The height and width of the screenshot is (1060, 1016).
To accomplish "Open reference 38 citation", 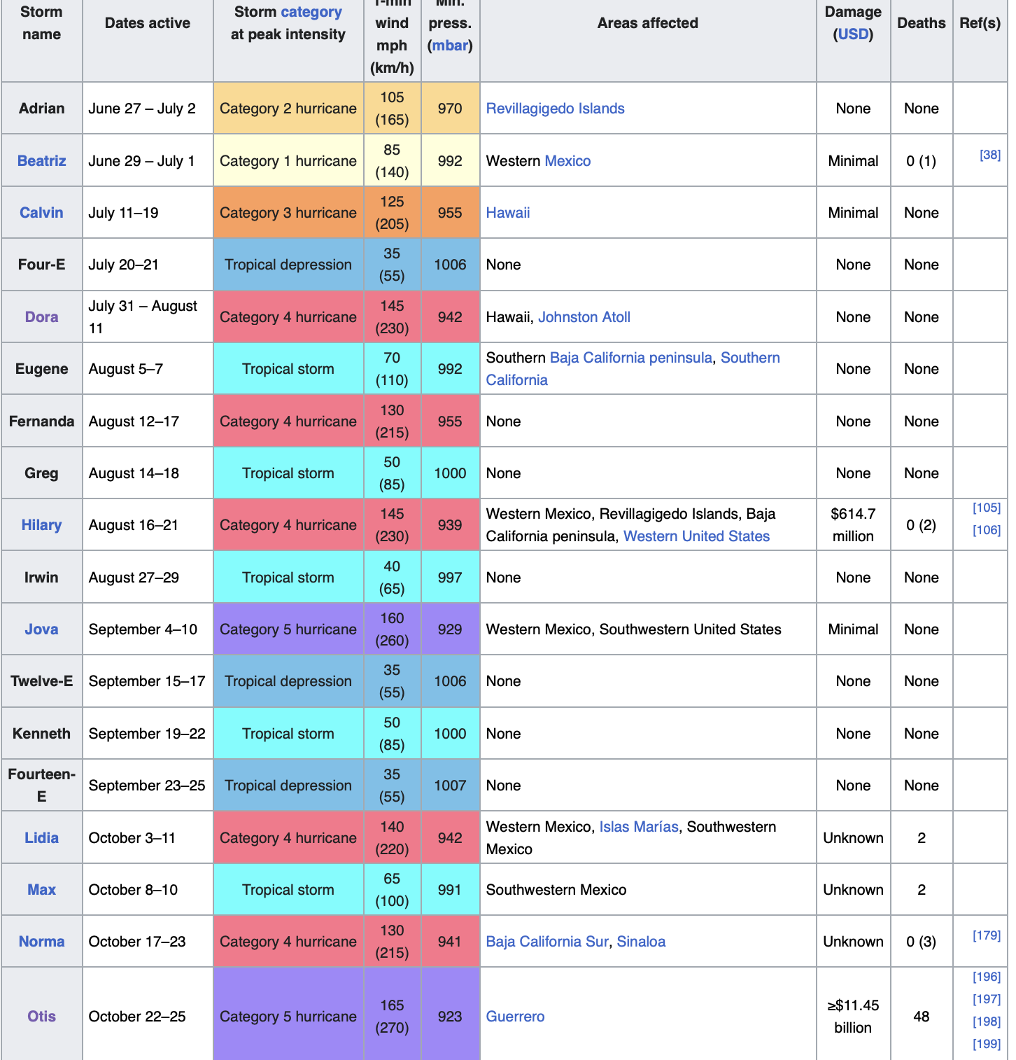I will coord(989,155).
